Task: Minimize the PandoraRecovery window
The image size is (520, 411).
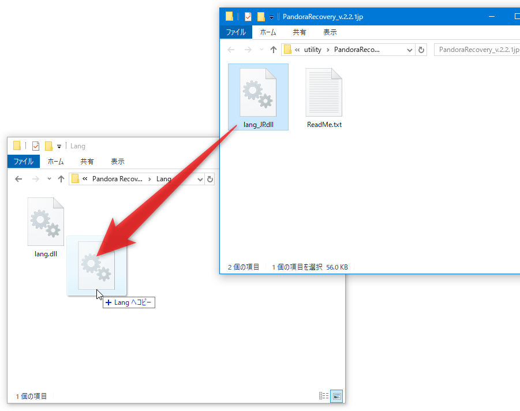Action: point(492,16)
